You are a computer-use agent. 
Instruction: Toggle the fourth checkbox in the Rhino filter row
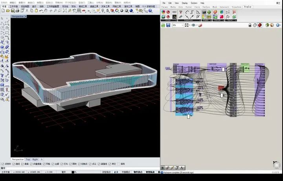coord(31,164)
